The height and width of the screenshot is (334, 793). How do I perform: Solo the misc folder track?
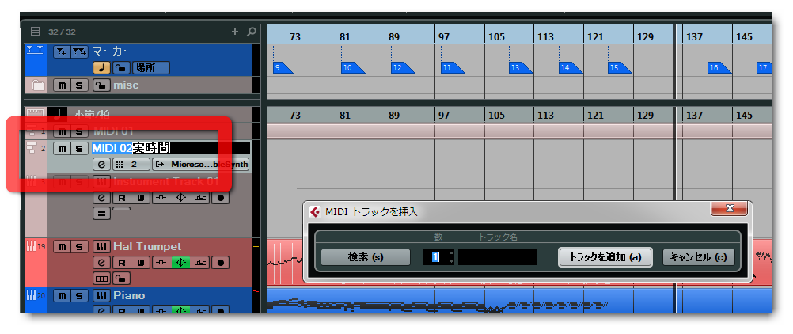click(x=79, y=85)
